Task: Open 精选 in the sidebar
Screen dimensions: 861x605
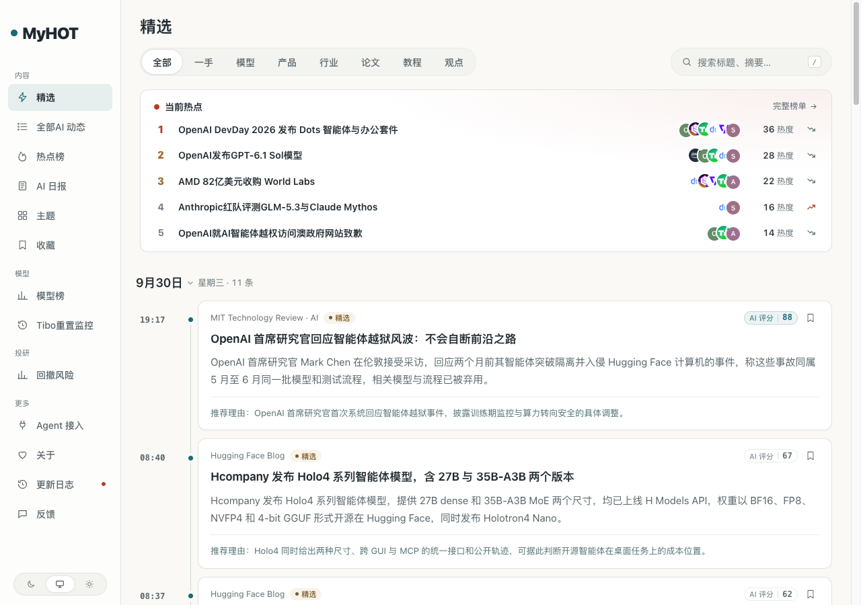Action: (60, 97)
